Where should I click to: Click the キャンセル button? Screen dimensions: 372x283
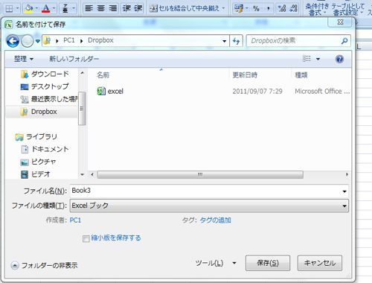click(x=320, y=263)
